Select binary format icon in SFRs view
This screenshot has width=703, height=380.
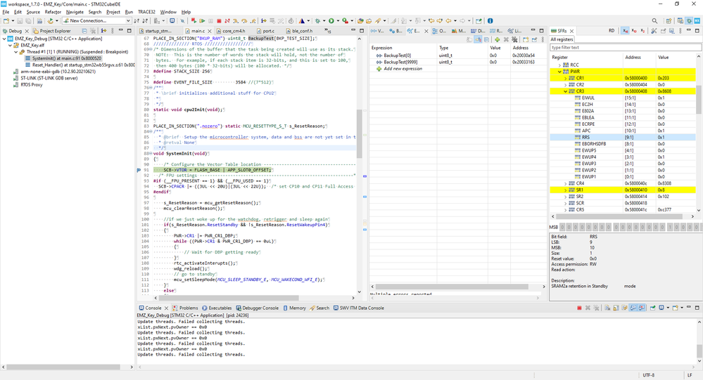[642, 30]
